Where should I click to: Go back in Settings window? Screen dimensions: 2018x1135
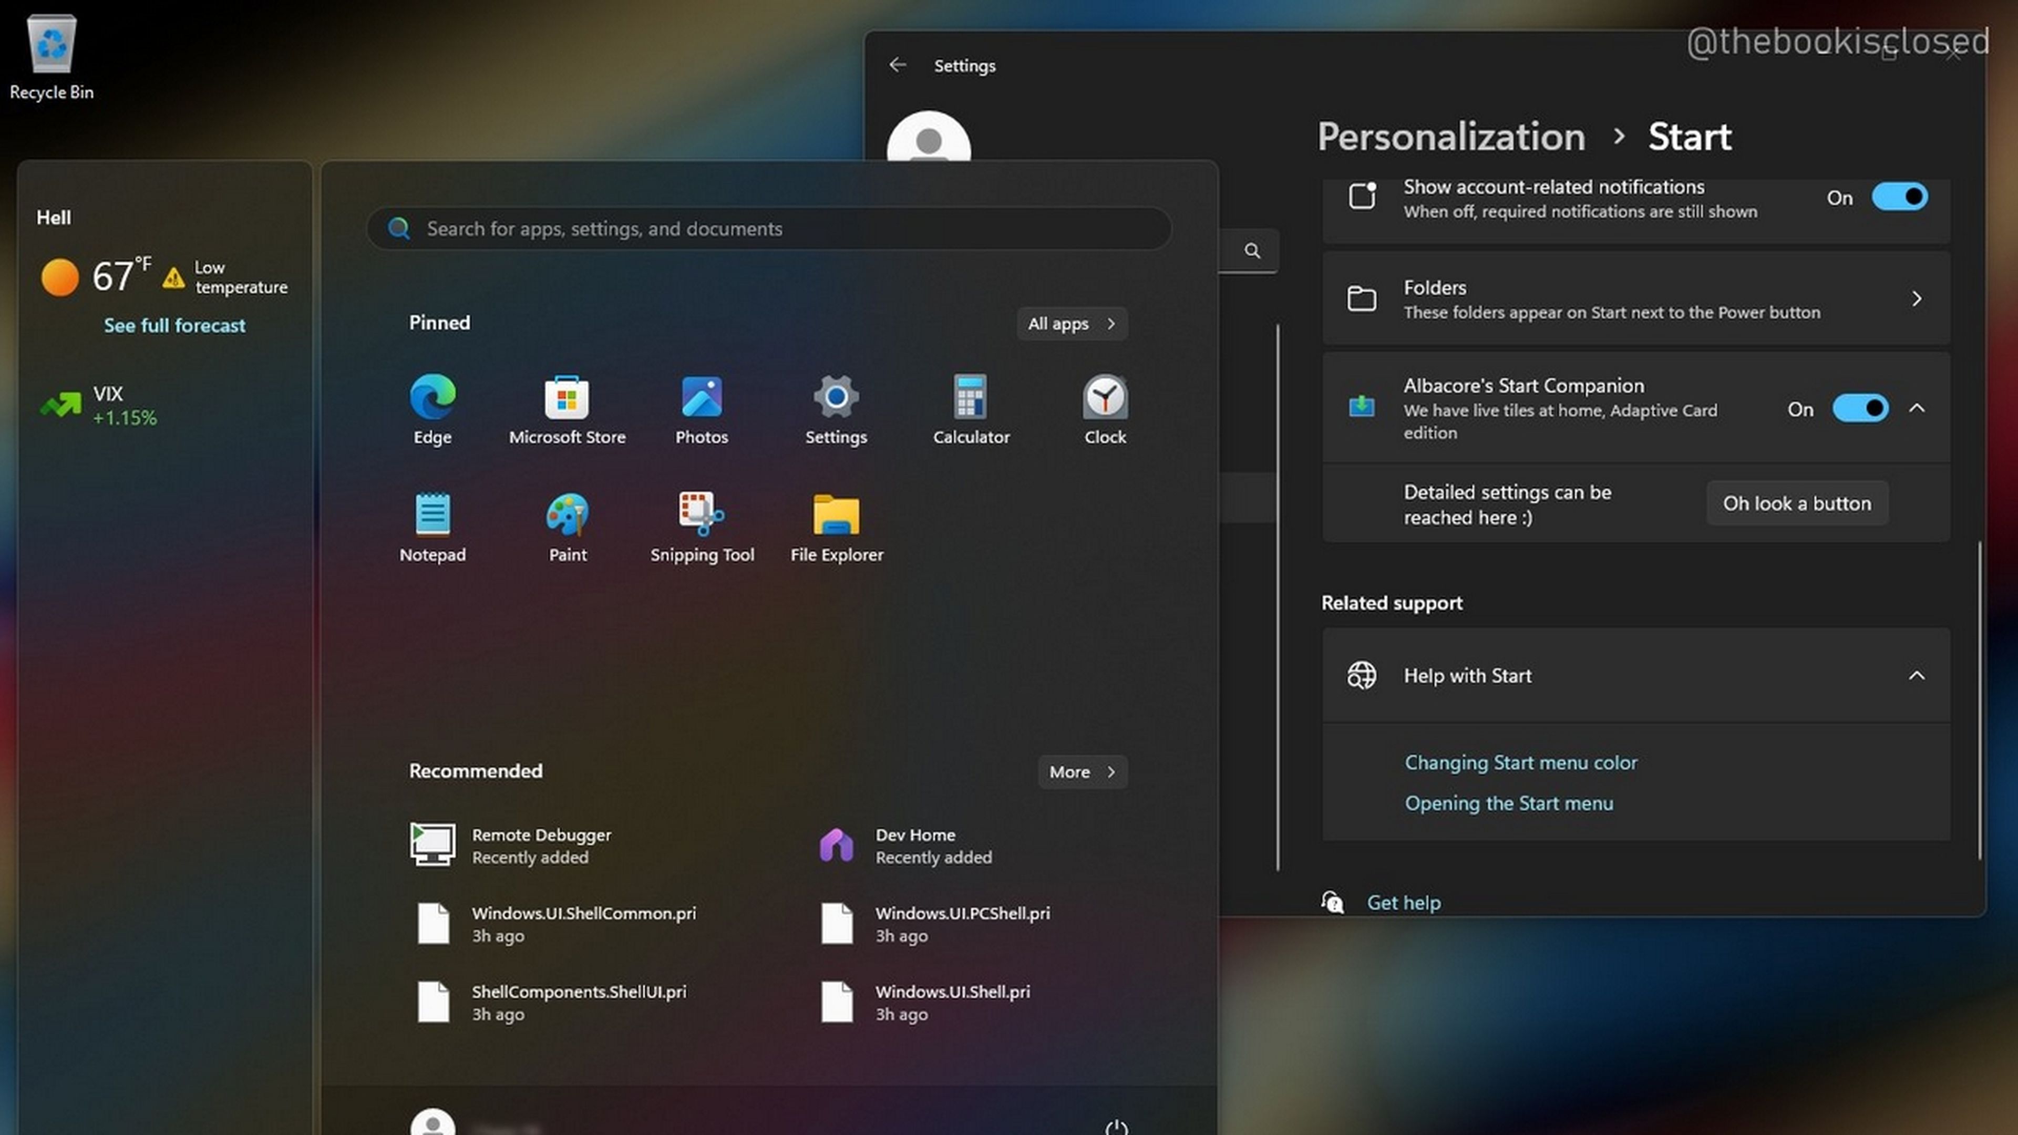pos(898,65)
